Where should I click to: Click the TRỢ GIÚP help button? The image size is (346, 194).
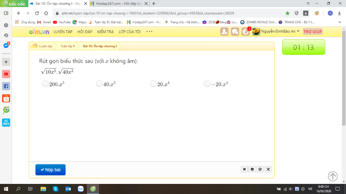[313, 32]
